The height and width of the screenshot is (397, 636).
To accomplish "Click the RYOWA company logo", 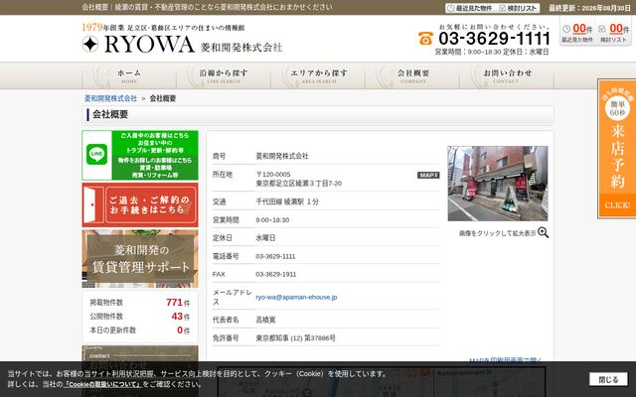I will pyautogui.click(x=182, y=44).
